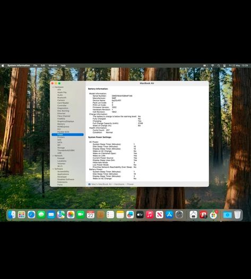
Task: Open the Mail app in the Dock
Action: (x=51, y=215)
